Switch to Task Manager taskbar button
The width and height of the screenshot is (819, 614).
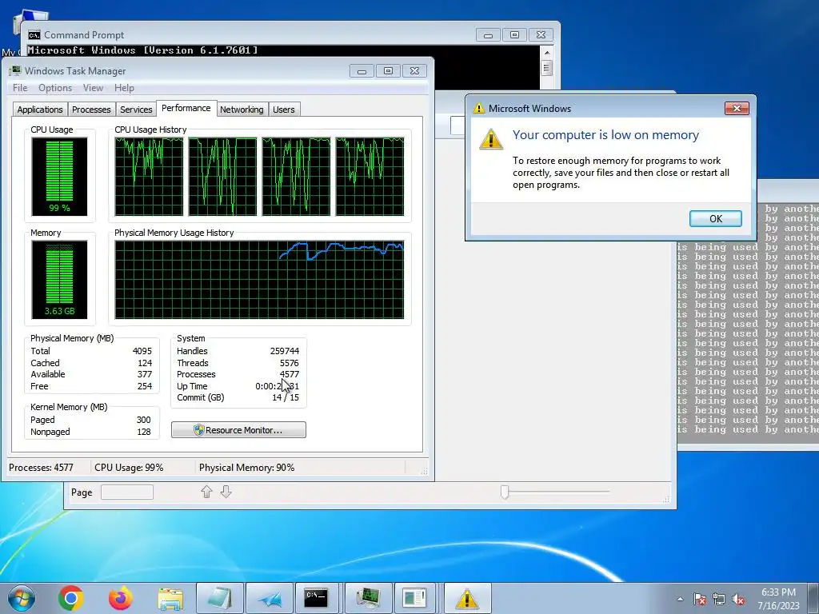pyautogui.click(x=368, y=598)
